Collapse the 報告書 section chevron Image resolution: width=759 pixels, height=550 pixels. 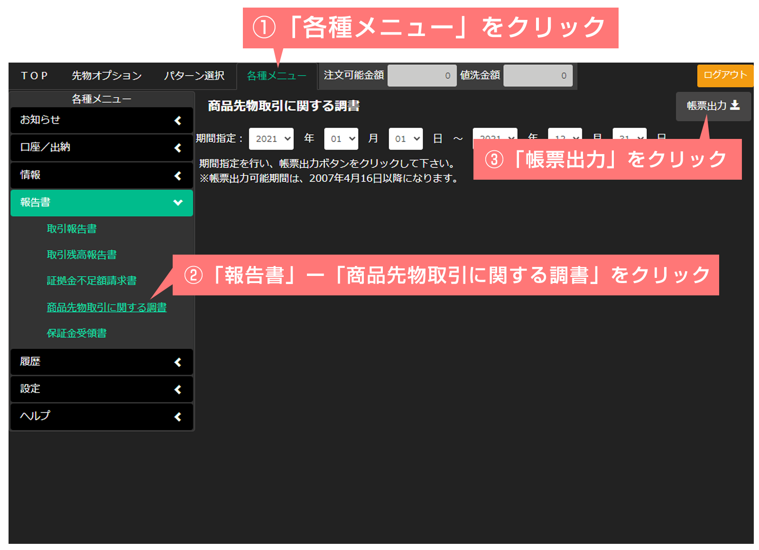178,203
